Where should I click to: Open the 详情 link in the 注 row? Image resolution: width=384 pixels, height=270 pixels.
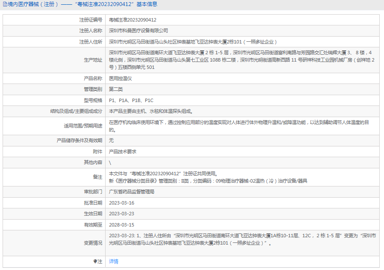(x=113, y=261)
